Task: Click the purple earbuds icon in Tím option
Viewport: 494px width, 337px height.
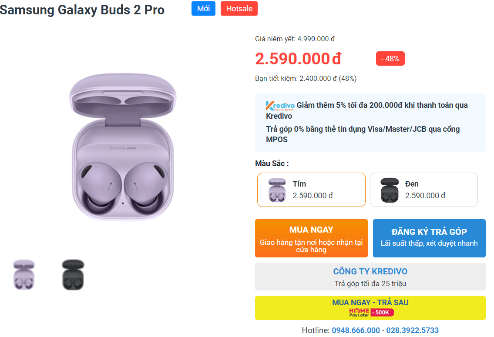Action: [x=277, y=190]
